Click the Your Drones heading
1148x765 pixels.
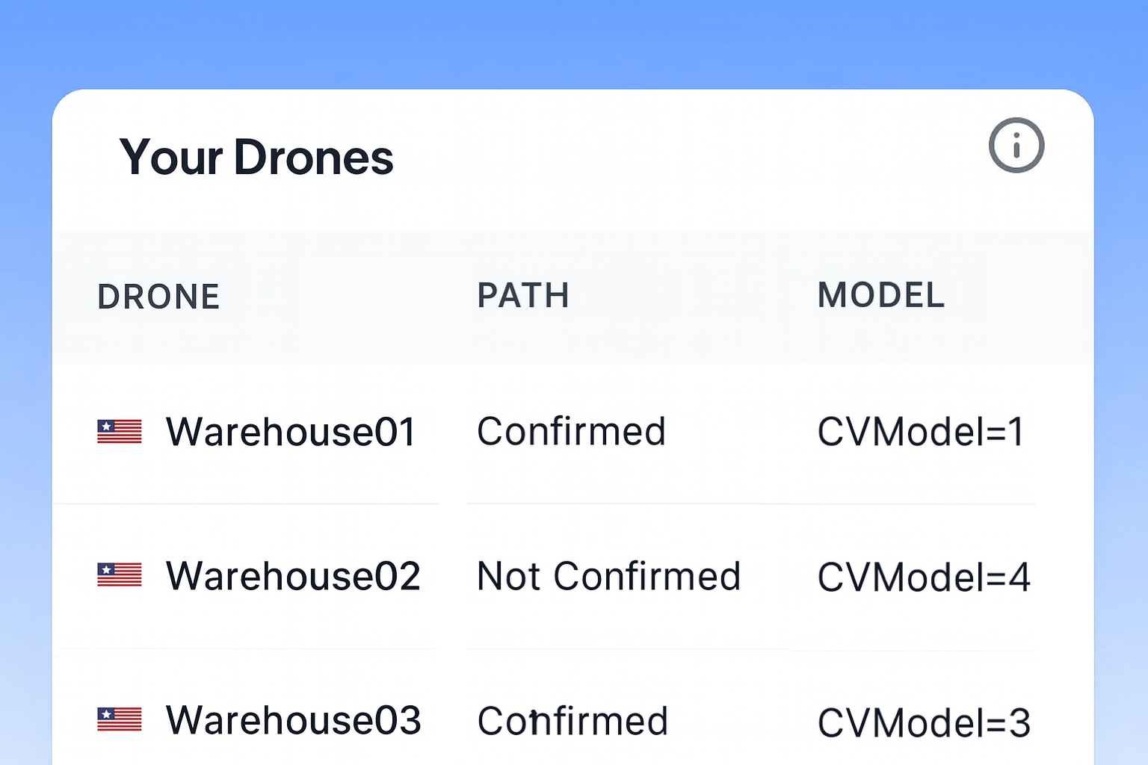click(256, 158)
